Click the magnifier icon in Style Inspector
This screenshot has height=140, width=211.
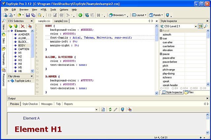click(x=206, y=26)
